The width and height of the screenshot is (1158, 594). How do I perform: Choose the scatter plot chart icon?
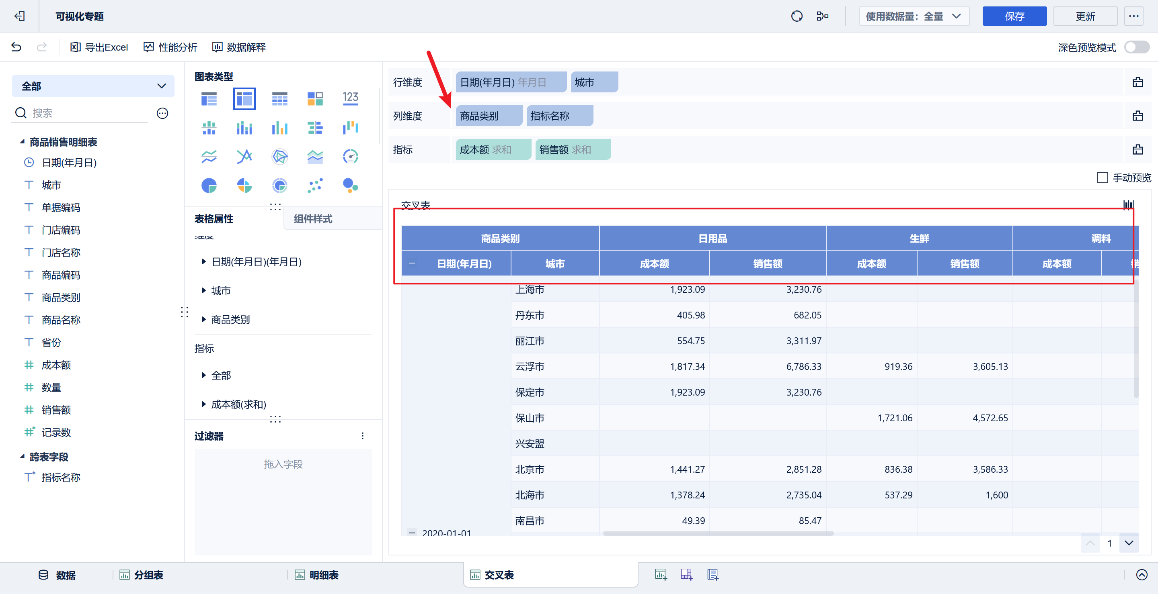pyautogui.click(x=315, y=186)
